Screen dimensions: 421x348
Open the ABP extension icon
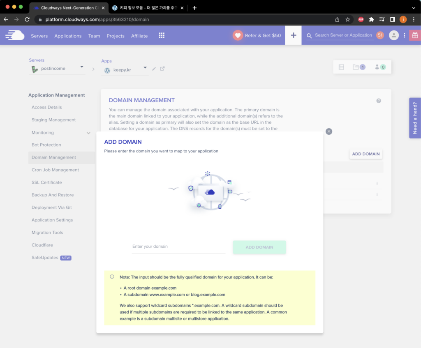361,19
